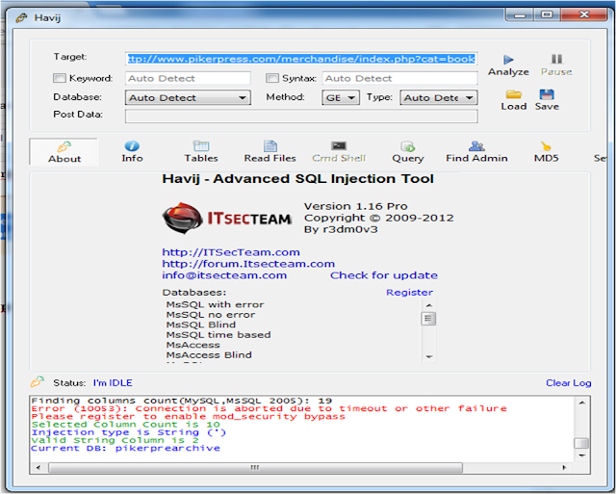The height and width of the screenshot is (494, 616).
Task: Select 'MsSQL no error' in list
Action: click(x=211, y=315)
